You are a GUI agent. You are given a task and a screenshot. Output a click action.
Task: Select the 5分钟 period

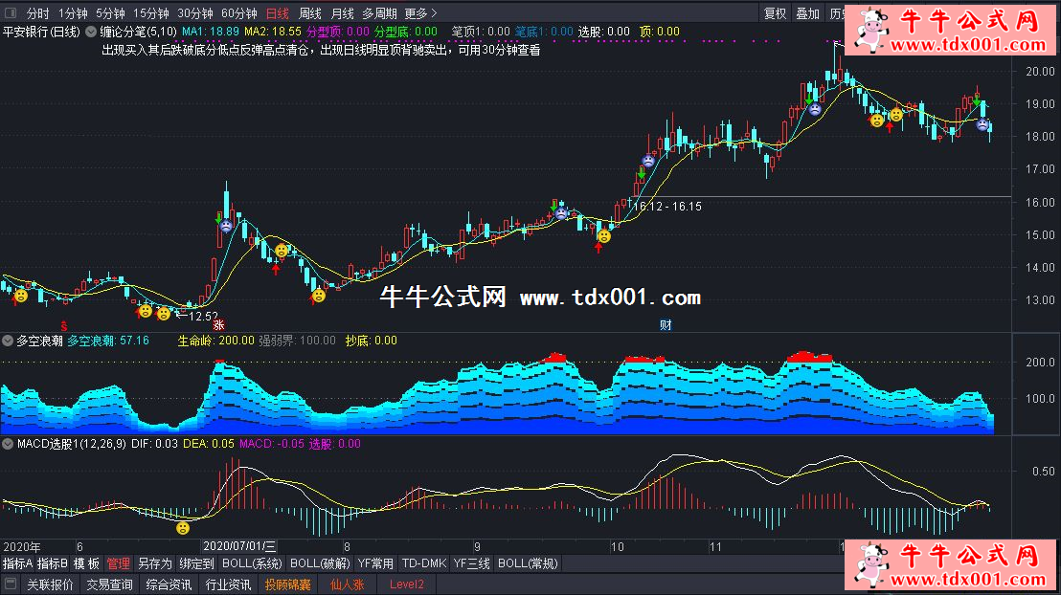click(x=109, y=13)
